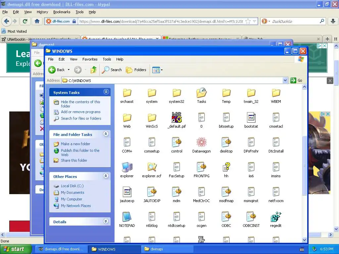339x254 pixels.
Task: Open a new browser tab with plus
Action: click(x=327, y=39)
